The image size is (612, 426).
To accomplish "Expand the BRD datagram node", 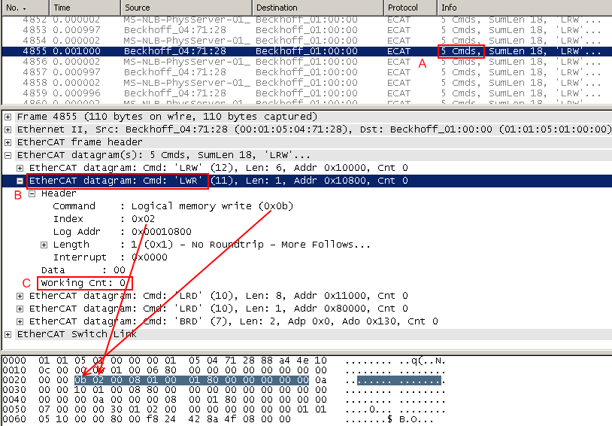I will pyautogui.click(x=20, y=321).
